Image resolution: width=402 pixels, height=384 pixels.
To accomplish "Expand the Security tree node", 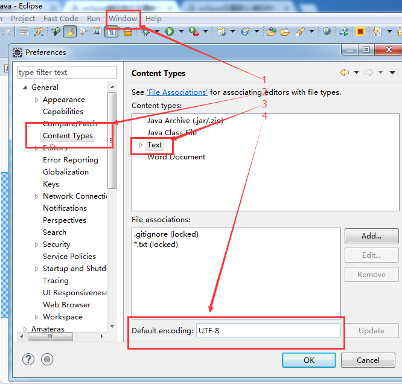I will (x=36, y=245).
